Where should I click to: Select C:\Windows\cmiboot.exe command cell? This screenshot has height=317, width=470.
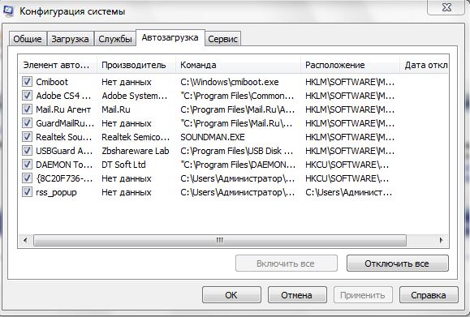(x=230, y=82)
